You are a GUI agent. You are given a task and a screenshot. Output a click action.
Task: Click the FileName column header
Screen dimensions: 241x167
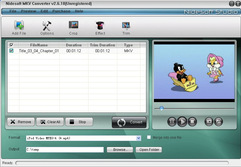39,45
